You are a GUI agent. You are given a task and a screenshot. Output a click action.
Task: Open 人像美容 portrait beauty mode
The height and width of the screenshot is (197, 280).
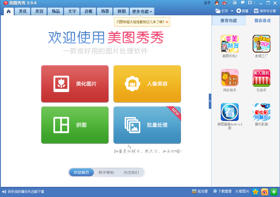147,84
